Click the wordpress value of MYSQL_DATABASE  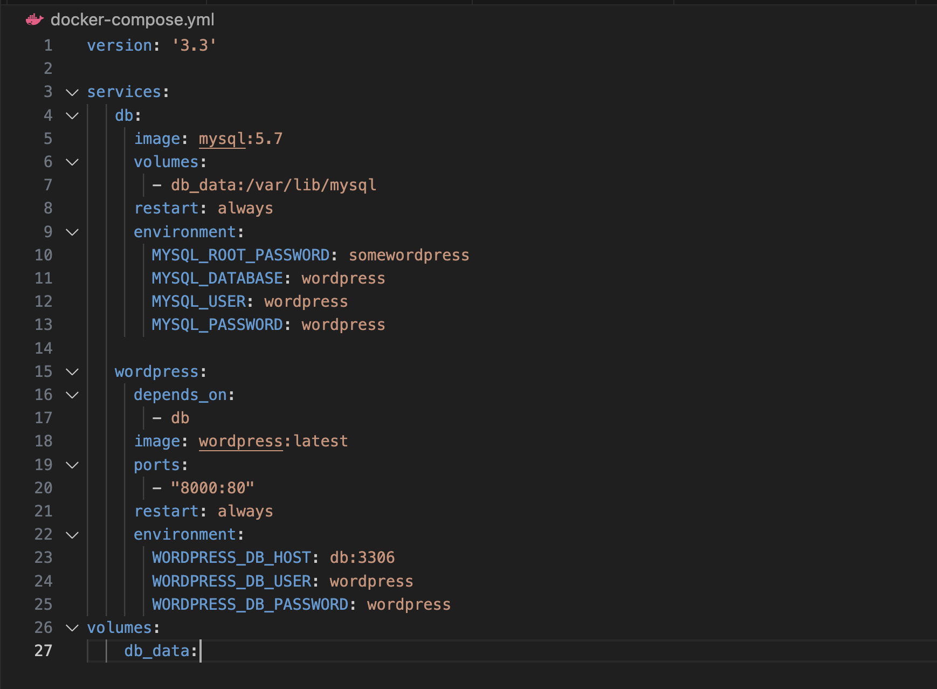[x=343, y=278]
